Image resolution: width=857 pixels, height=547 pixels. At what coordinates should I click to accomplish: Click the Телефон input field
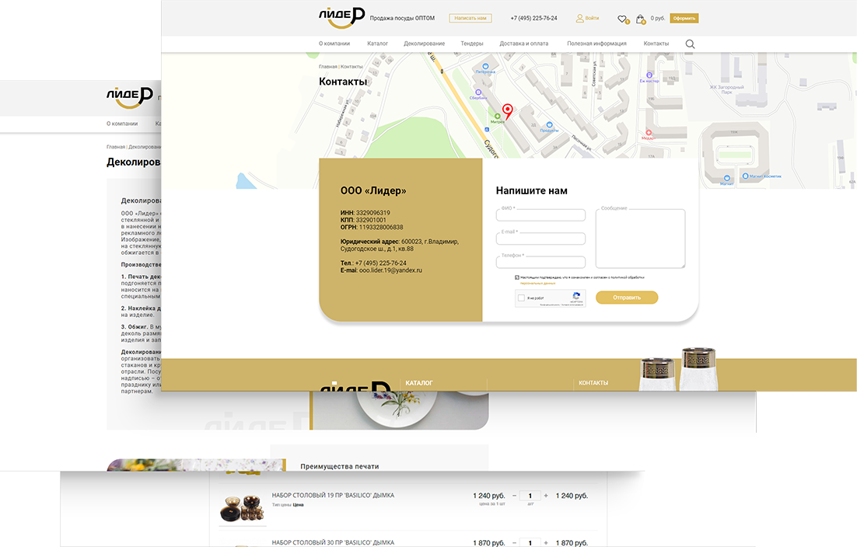tap(540, 262)
